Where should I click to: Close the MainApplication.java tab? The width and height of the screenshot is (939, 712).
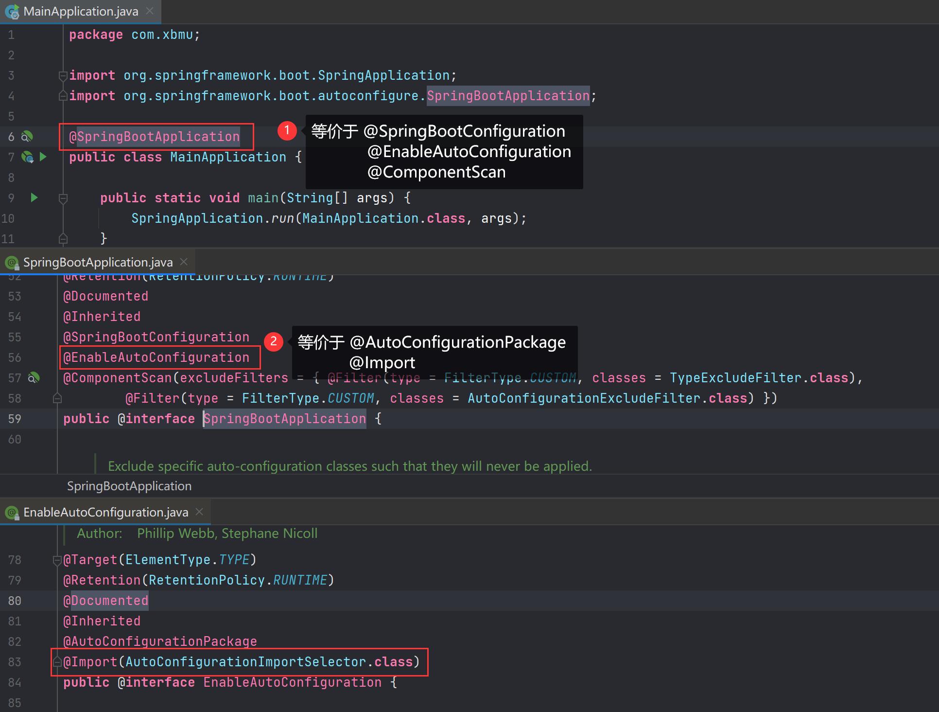click(150, 11)
